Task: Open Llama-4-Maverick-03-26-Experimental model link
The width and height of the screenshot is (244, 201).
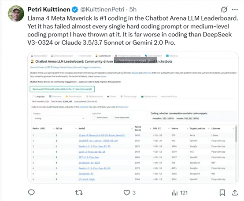Action: [102, 135]
